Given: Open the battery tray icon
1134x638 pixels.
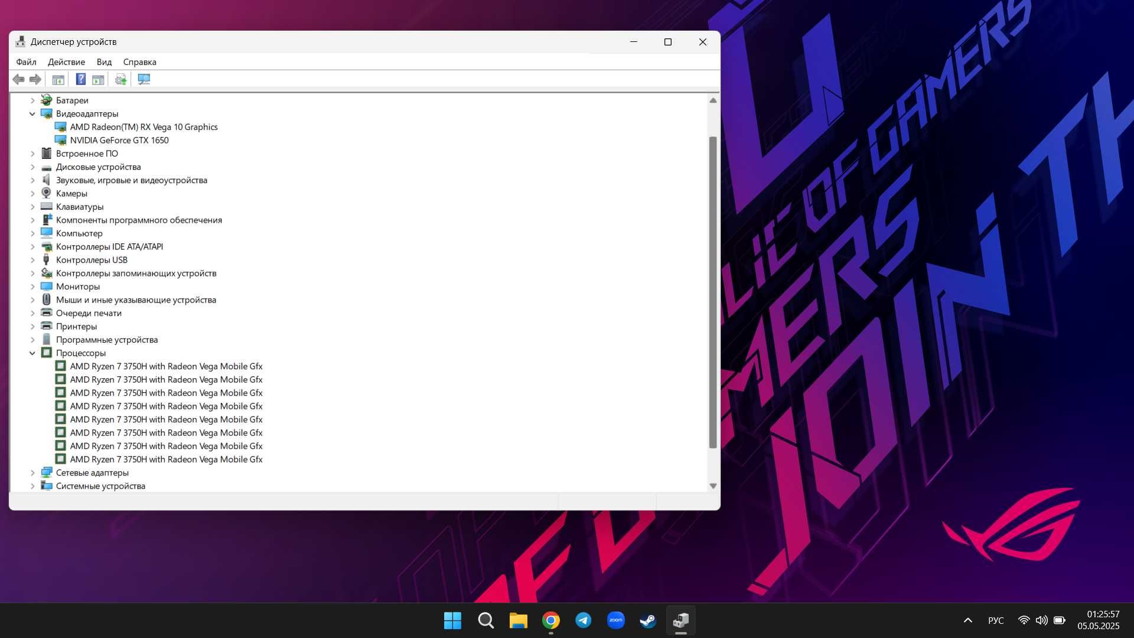Looking at the screenshot, I should click(x=1060, y=620).
